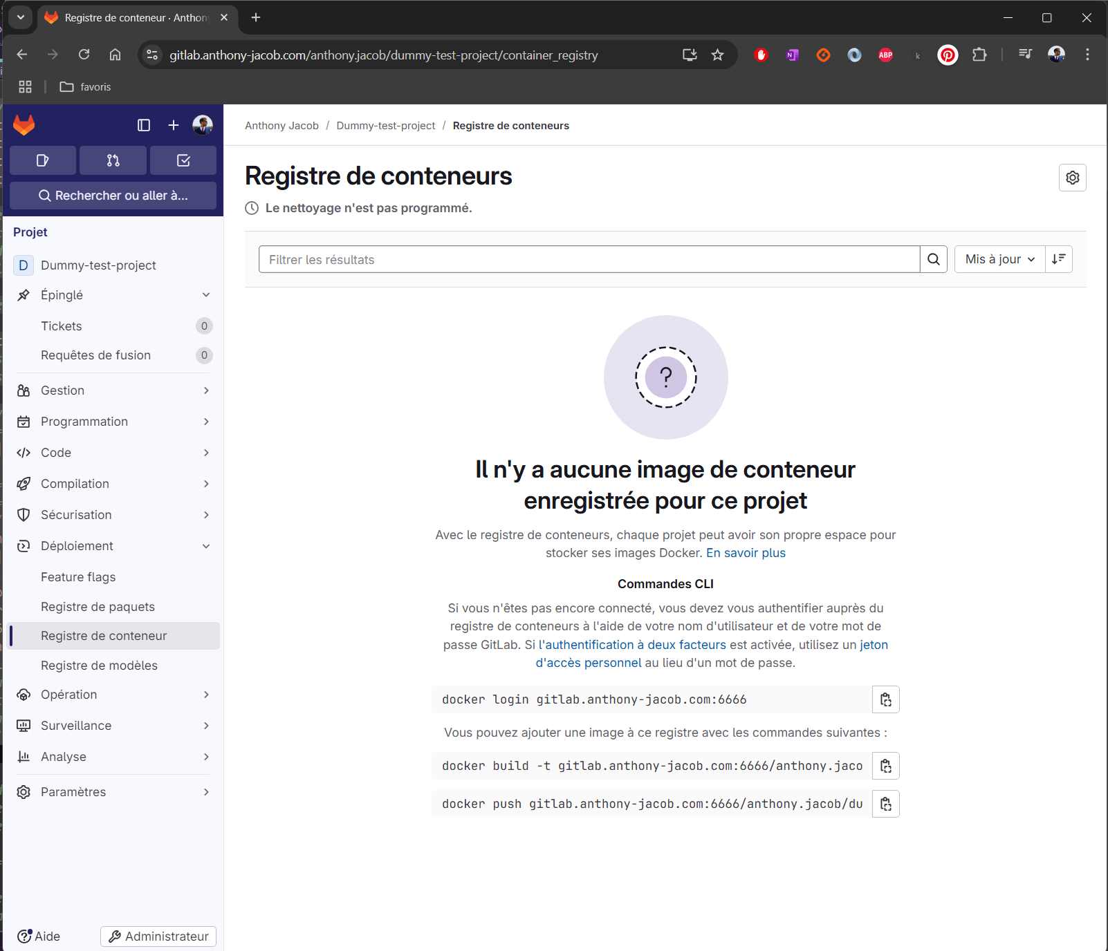1108x951 pixels.
Task: Open the OneNote extension icon
Action: pyautogui.click(x=793, y=55)
